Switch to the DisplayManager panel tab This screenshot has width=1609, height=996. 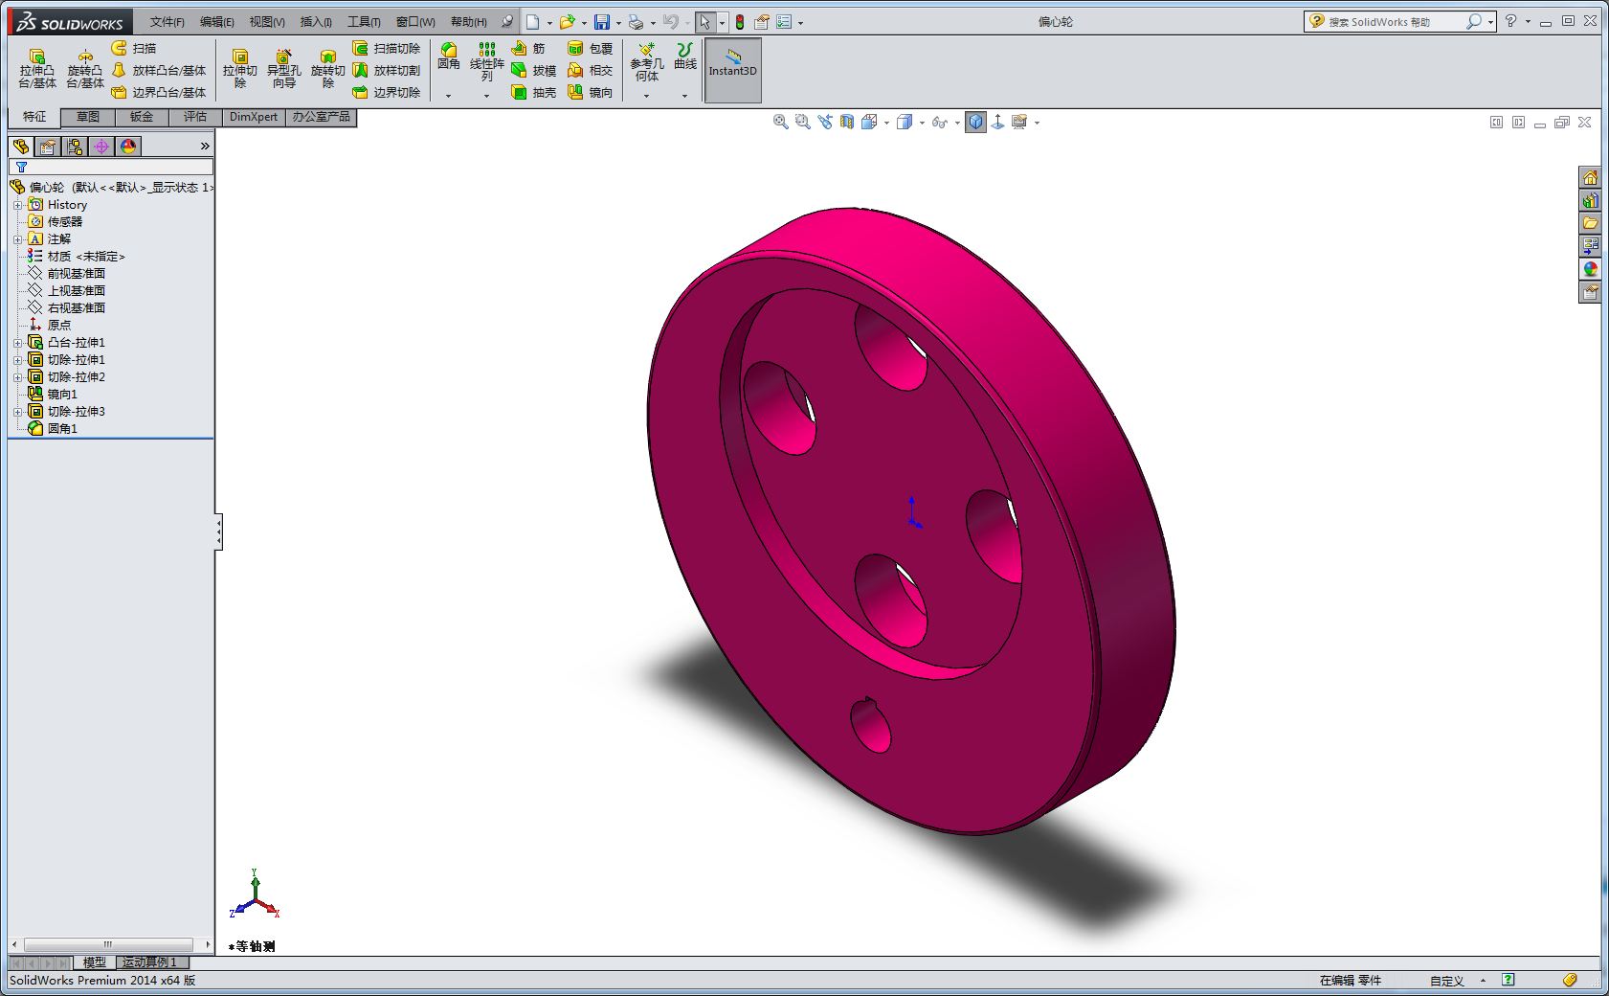[x=128, y=146]
